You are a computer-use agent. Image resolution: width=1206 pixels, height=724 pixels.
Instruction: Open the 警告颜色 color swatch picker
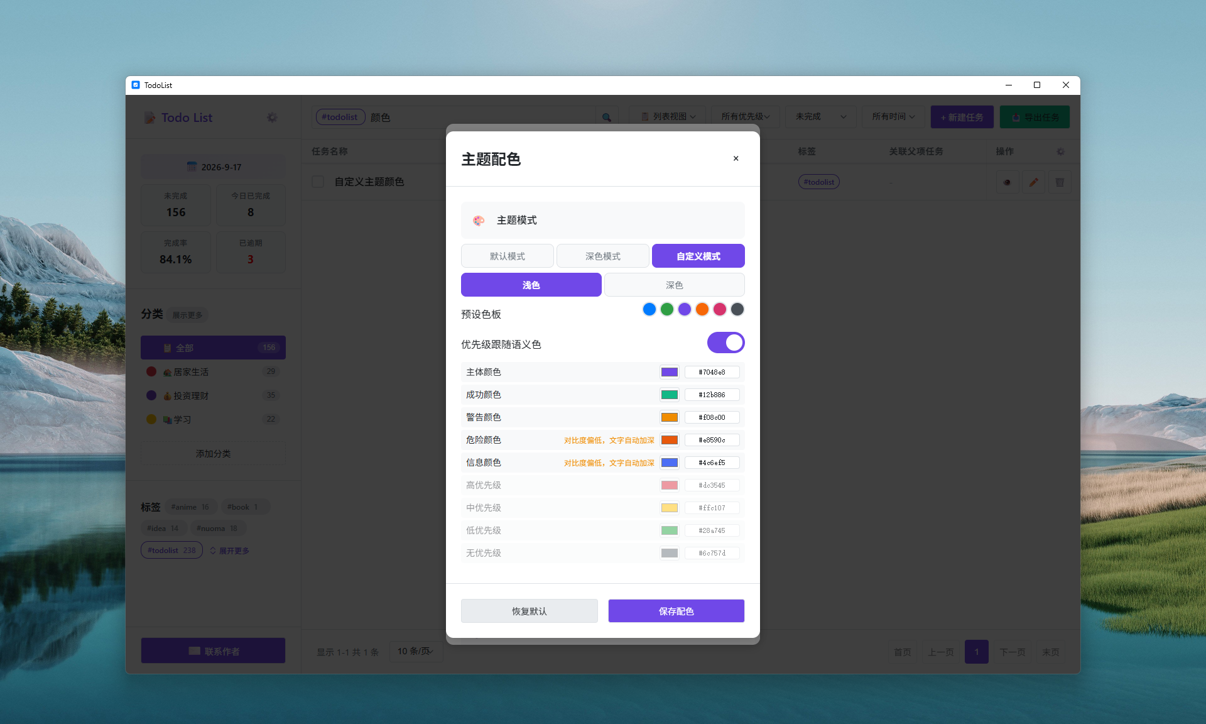[670, 417]
